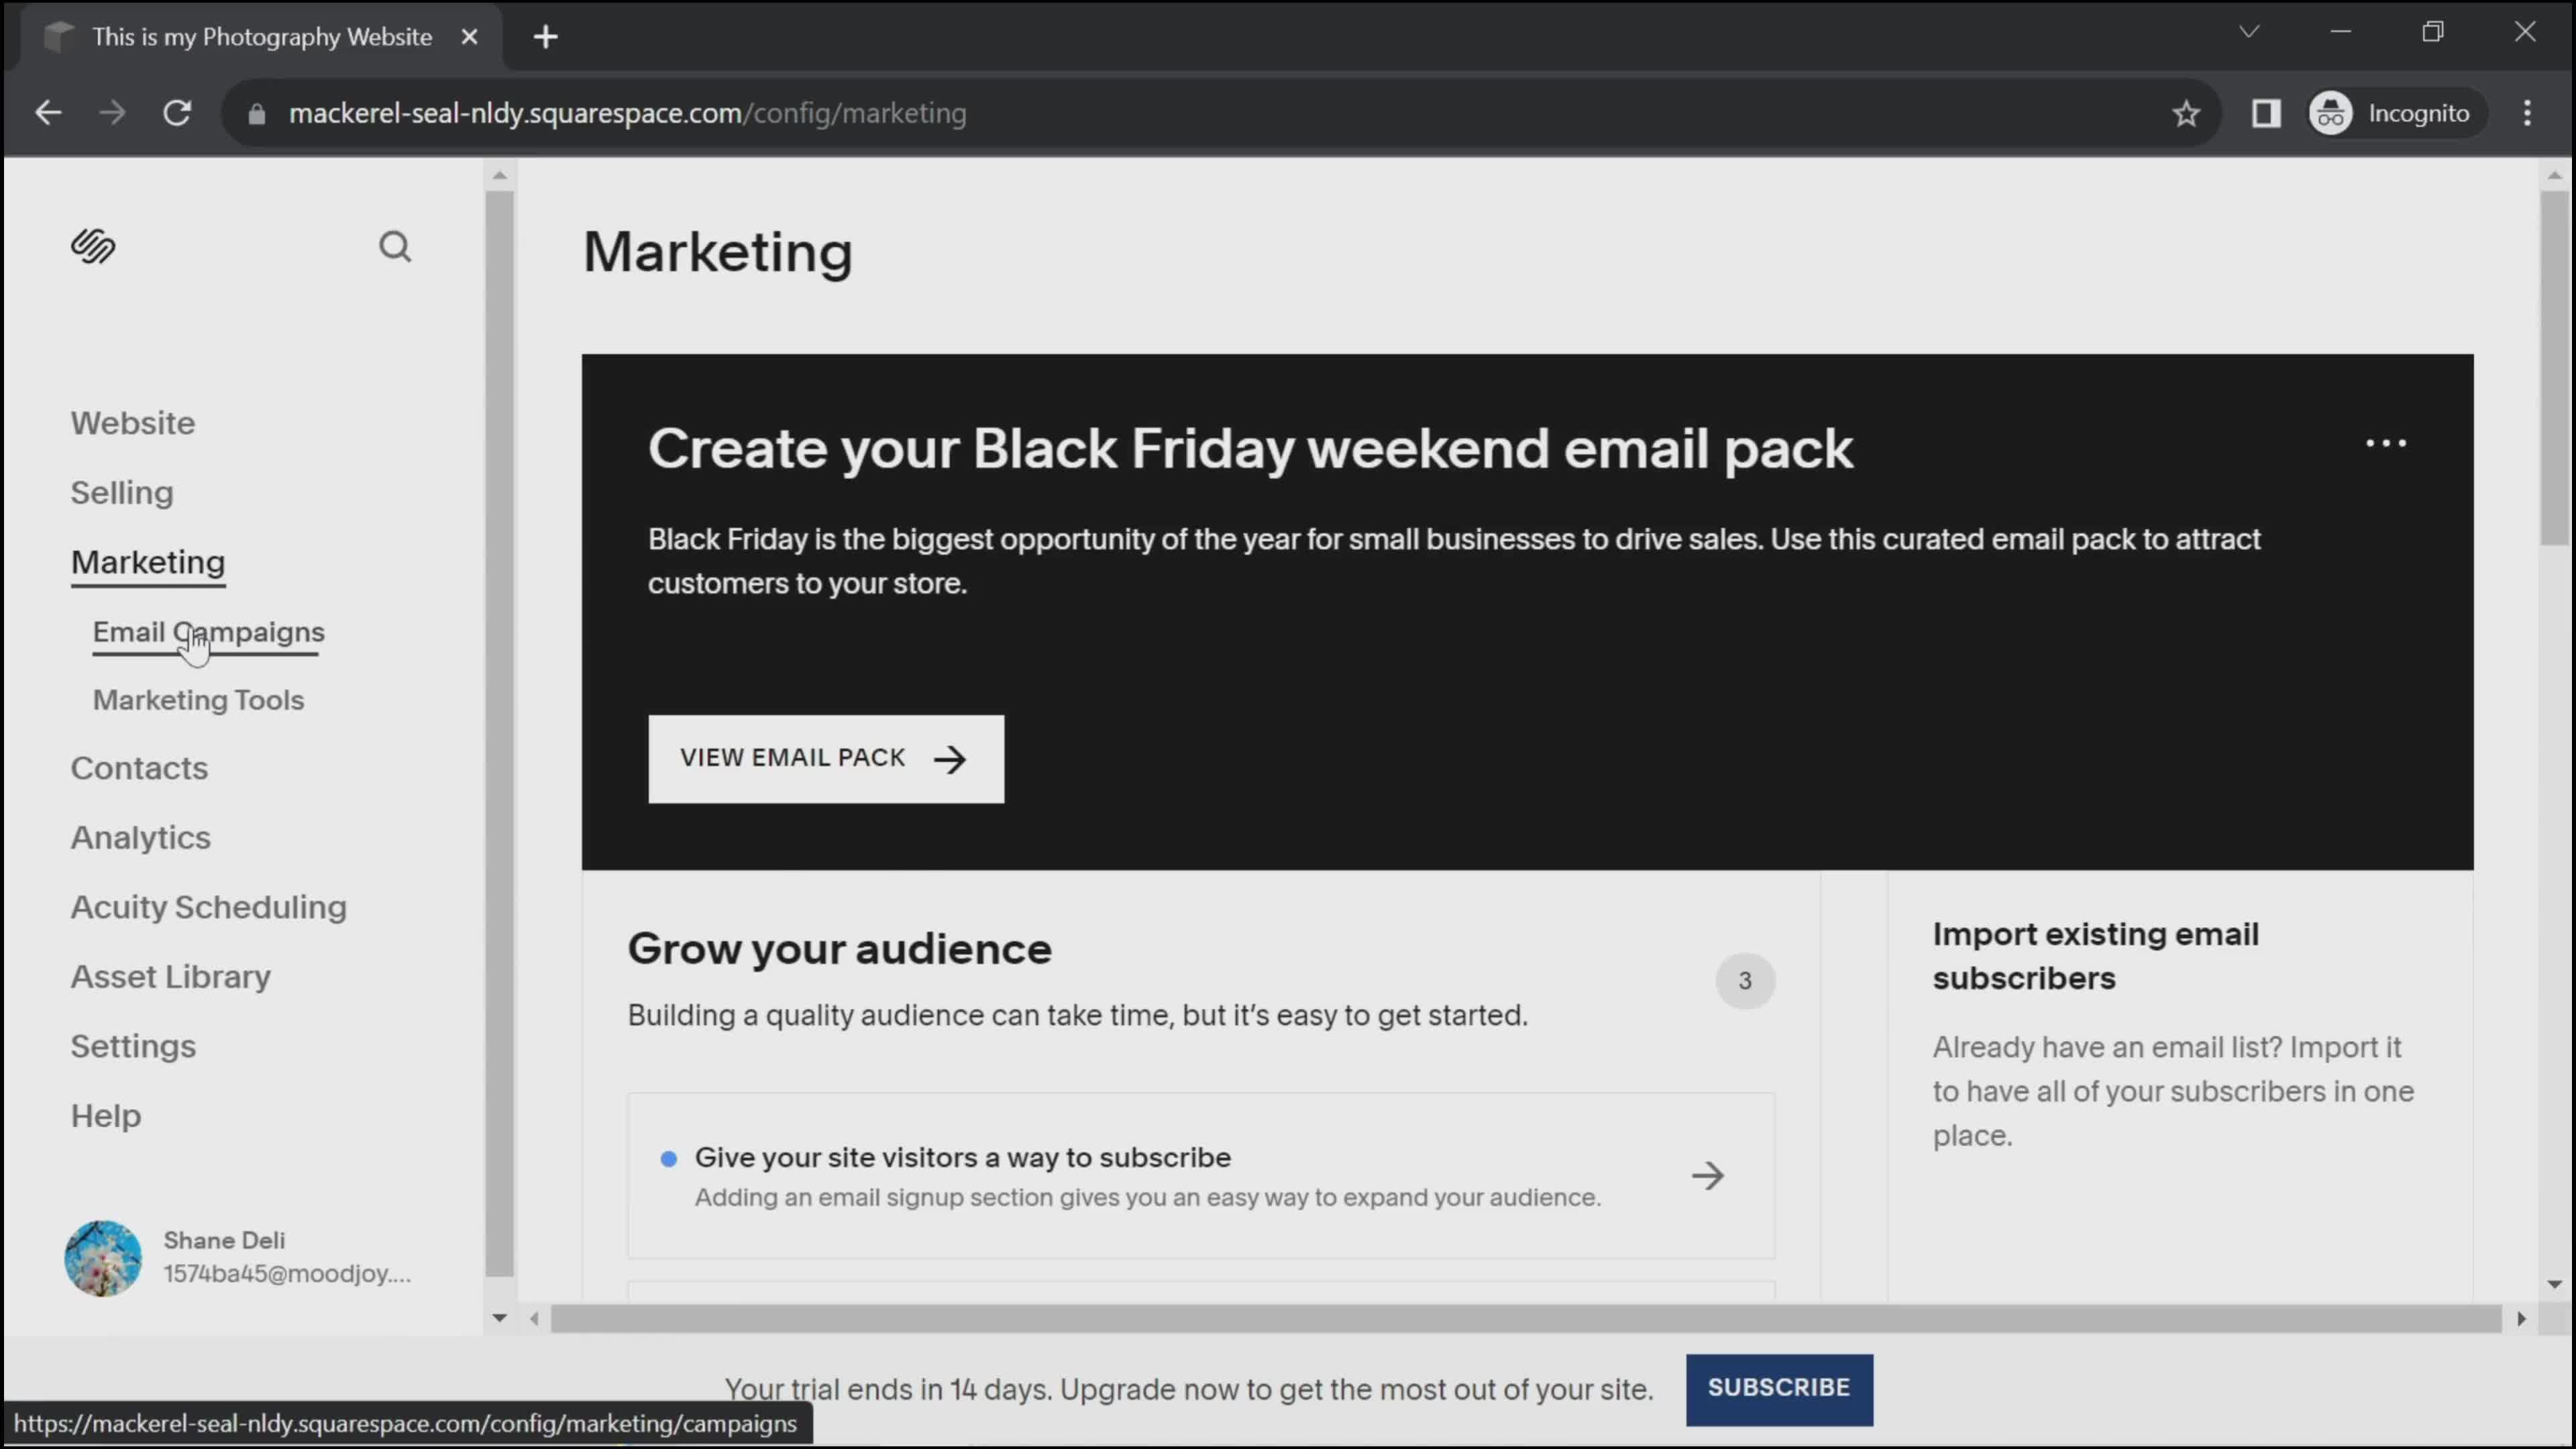
Task: Bookmark this page with the star icon
Action: [2186, 113]
